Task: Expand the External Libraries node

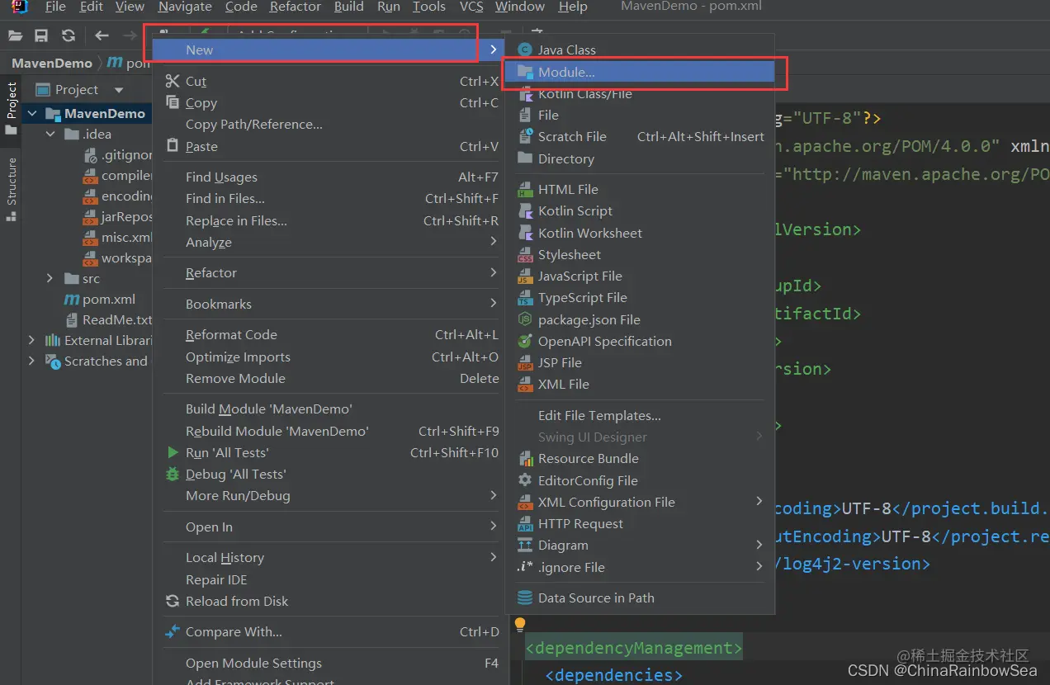Action: (33, 341)
